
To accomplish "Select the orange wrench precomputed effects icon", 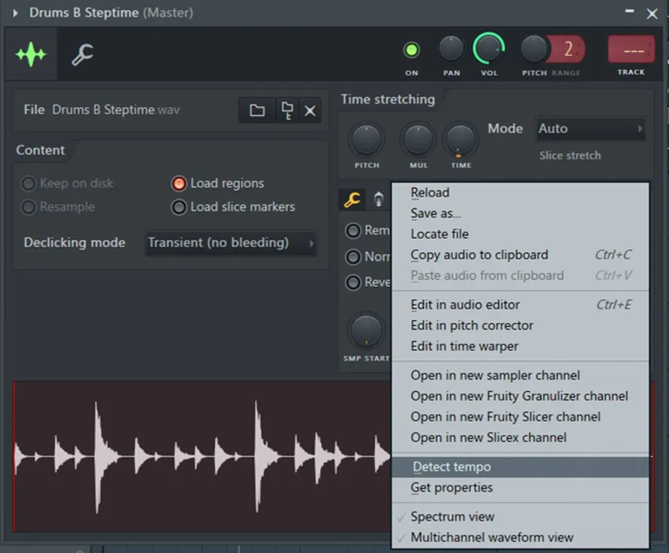I will click(x=352, y=200).
